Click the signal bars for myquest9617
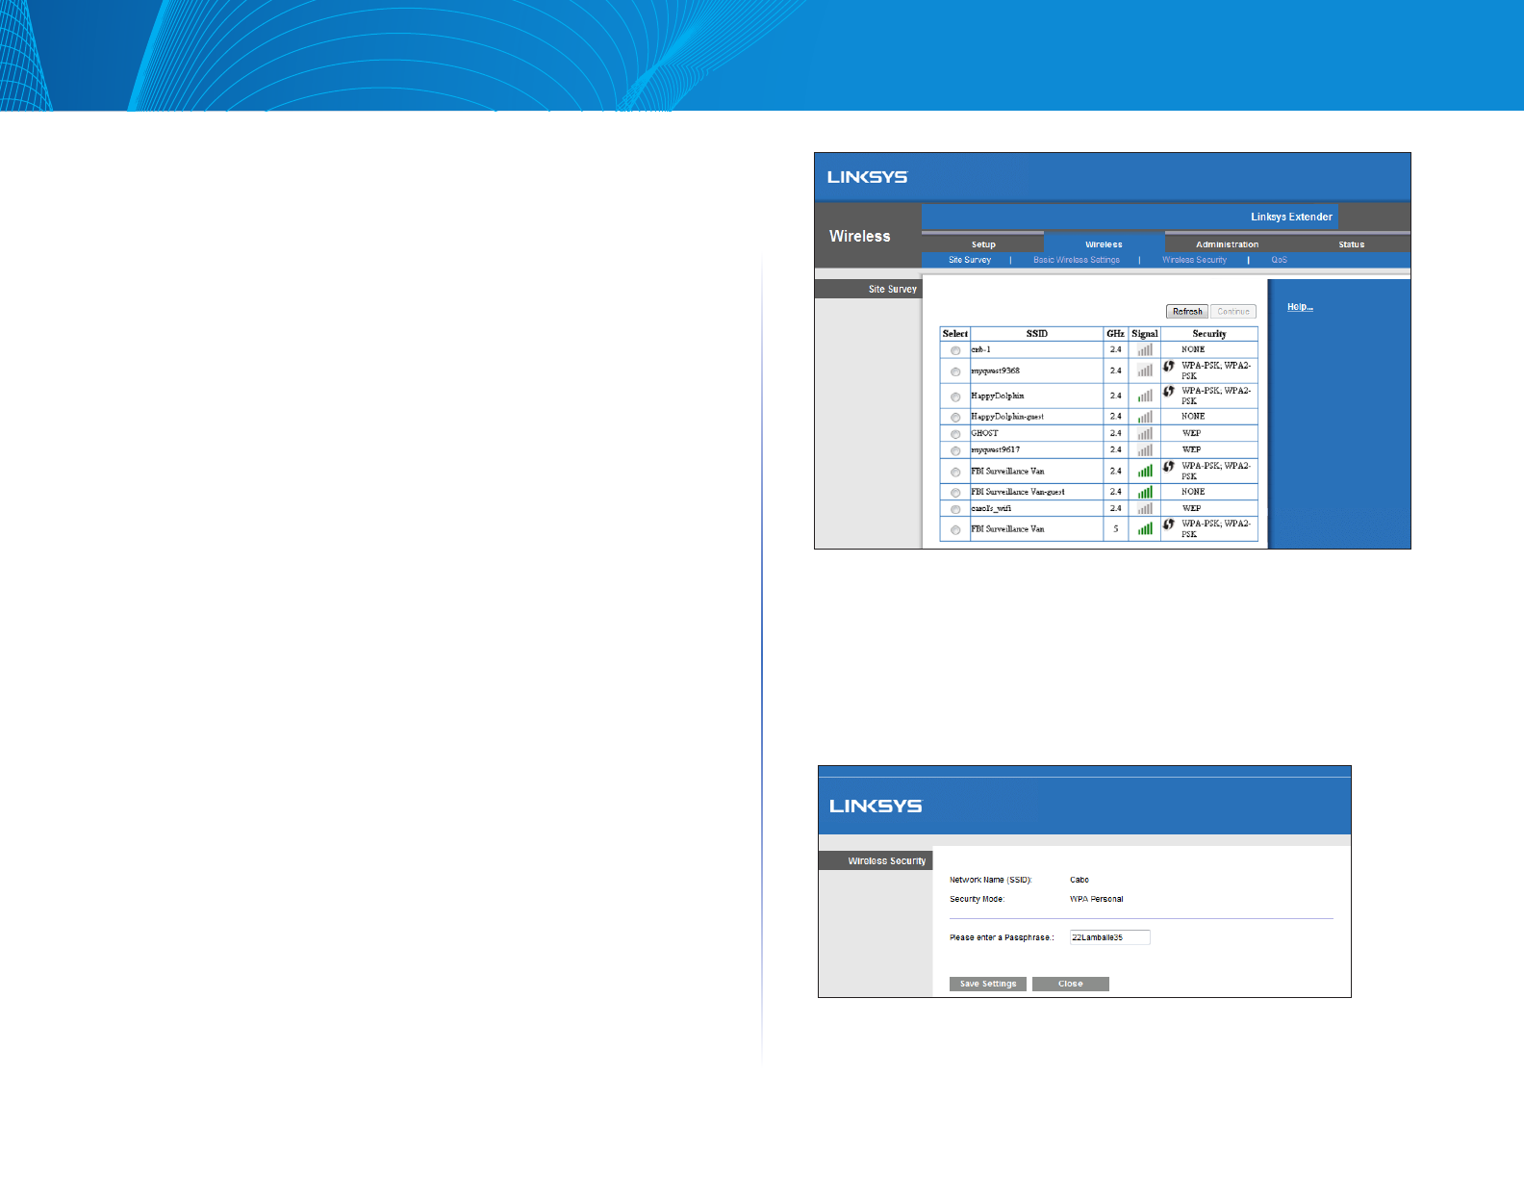This screenshot has height=1178, width=1524. click(1145, 450)
